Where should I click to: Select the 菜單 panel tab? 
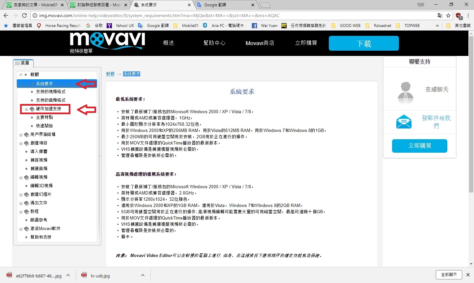coord(23,63)
